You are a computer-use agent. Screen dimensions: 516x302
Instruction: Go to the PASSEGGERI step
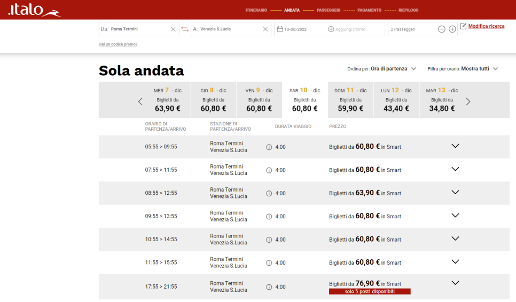(x=329, y=10)
